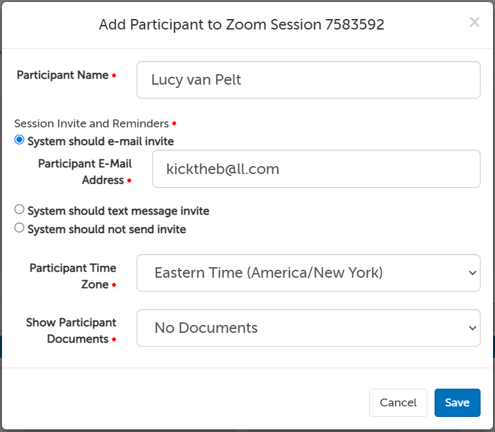This screenshot has width=495, height=432.
Task: Click the Session Invite and Reminders heading
Action: click(x=92, y=123)
